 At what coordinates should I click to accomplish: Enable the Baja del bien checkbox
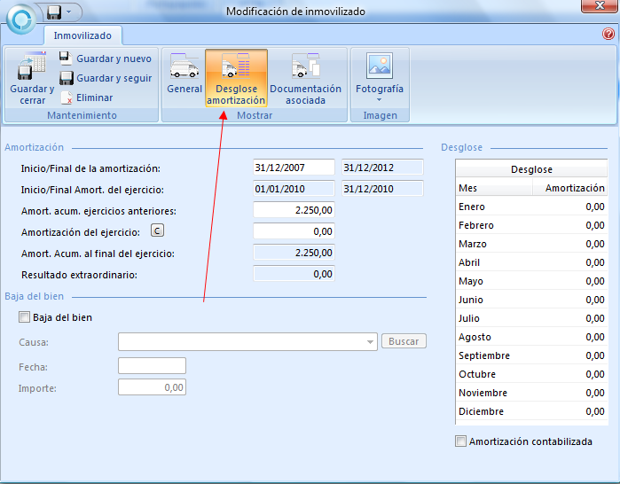[24, 317]
